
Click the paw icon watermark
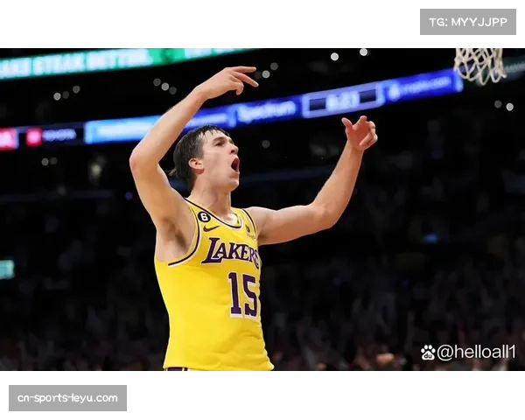[x=428, y=353]
